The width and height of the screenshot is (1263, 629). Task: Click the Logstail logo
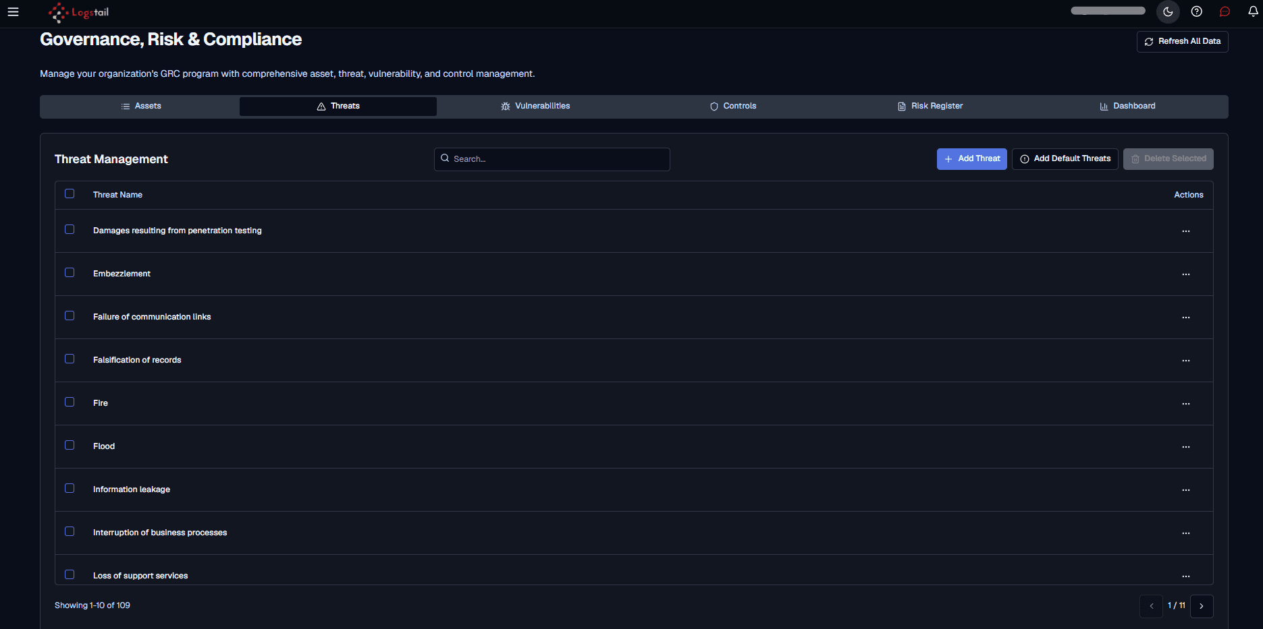pos(78,12)
